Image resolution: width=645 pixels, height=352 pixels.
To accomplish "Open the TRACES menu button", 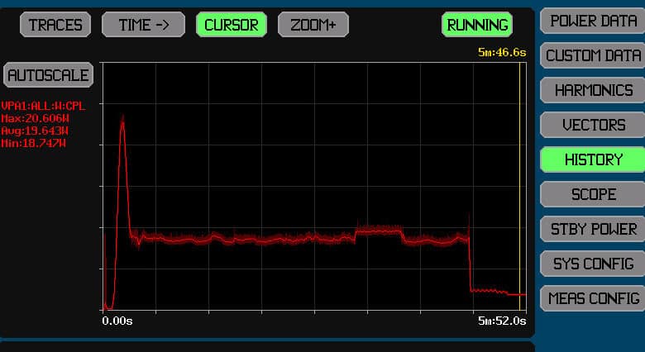I will coord(55,25).
